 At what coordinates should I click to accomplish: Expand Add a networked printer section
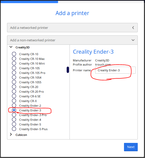coord(72,28)
